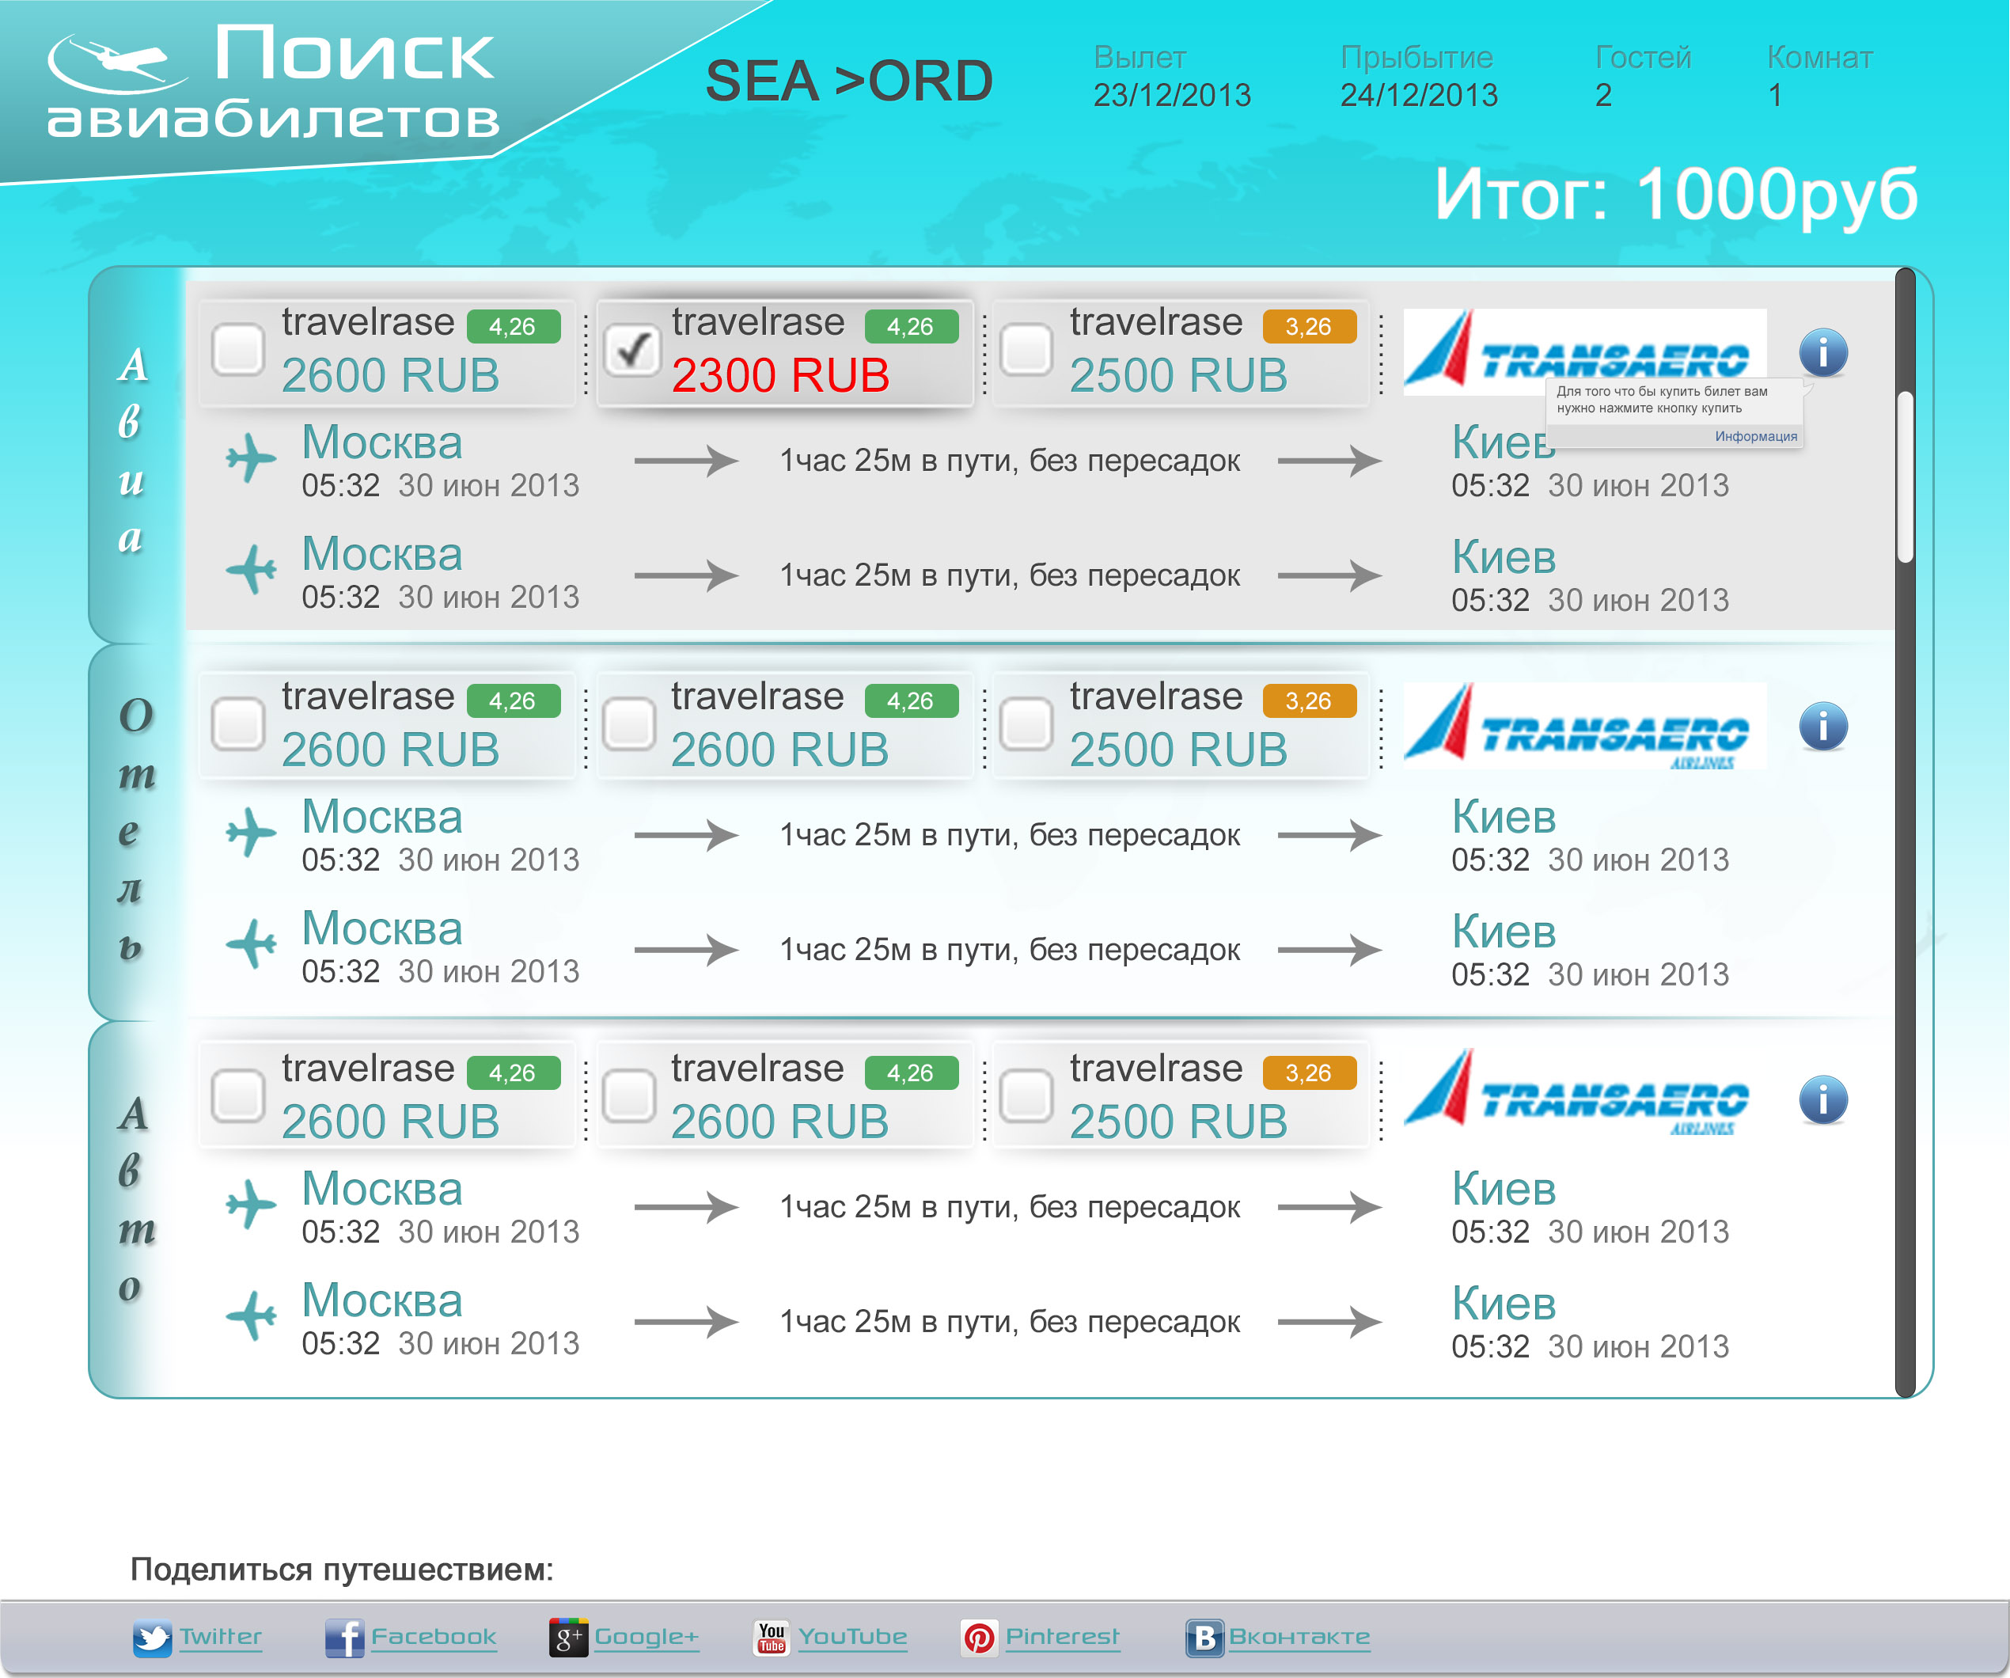Check the first 2600 RUB offer in the bottom block
Viewport: 2010px width, 1678px height.
click(x=237, y=1095)
